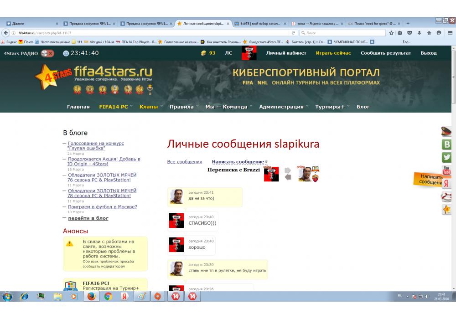
Task: Open the YouTube sidebar icon
Action: (447, 171)
